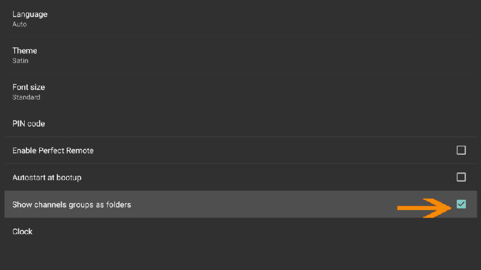Click the "Satin" theme value
481x270 pixels.
(20, 61)
